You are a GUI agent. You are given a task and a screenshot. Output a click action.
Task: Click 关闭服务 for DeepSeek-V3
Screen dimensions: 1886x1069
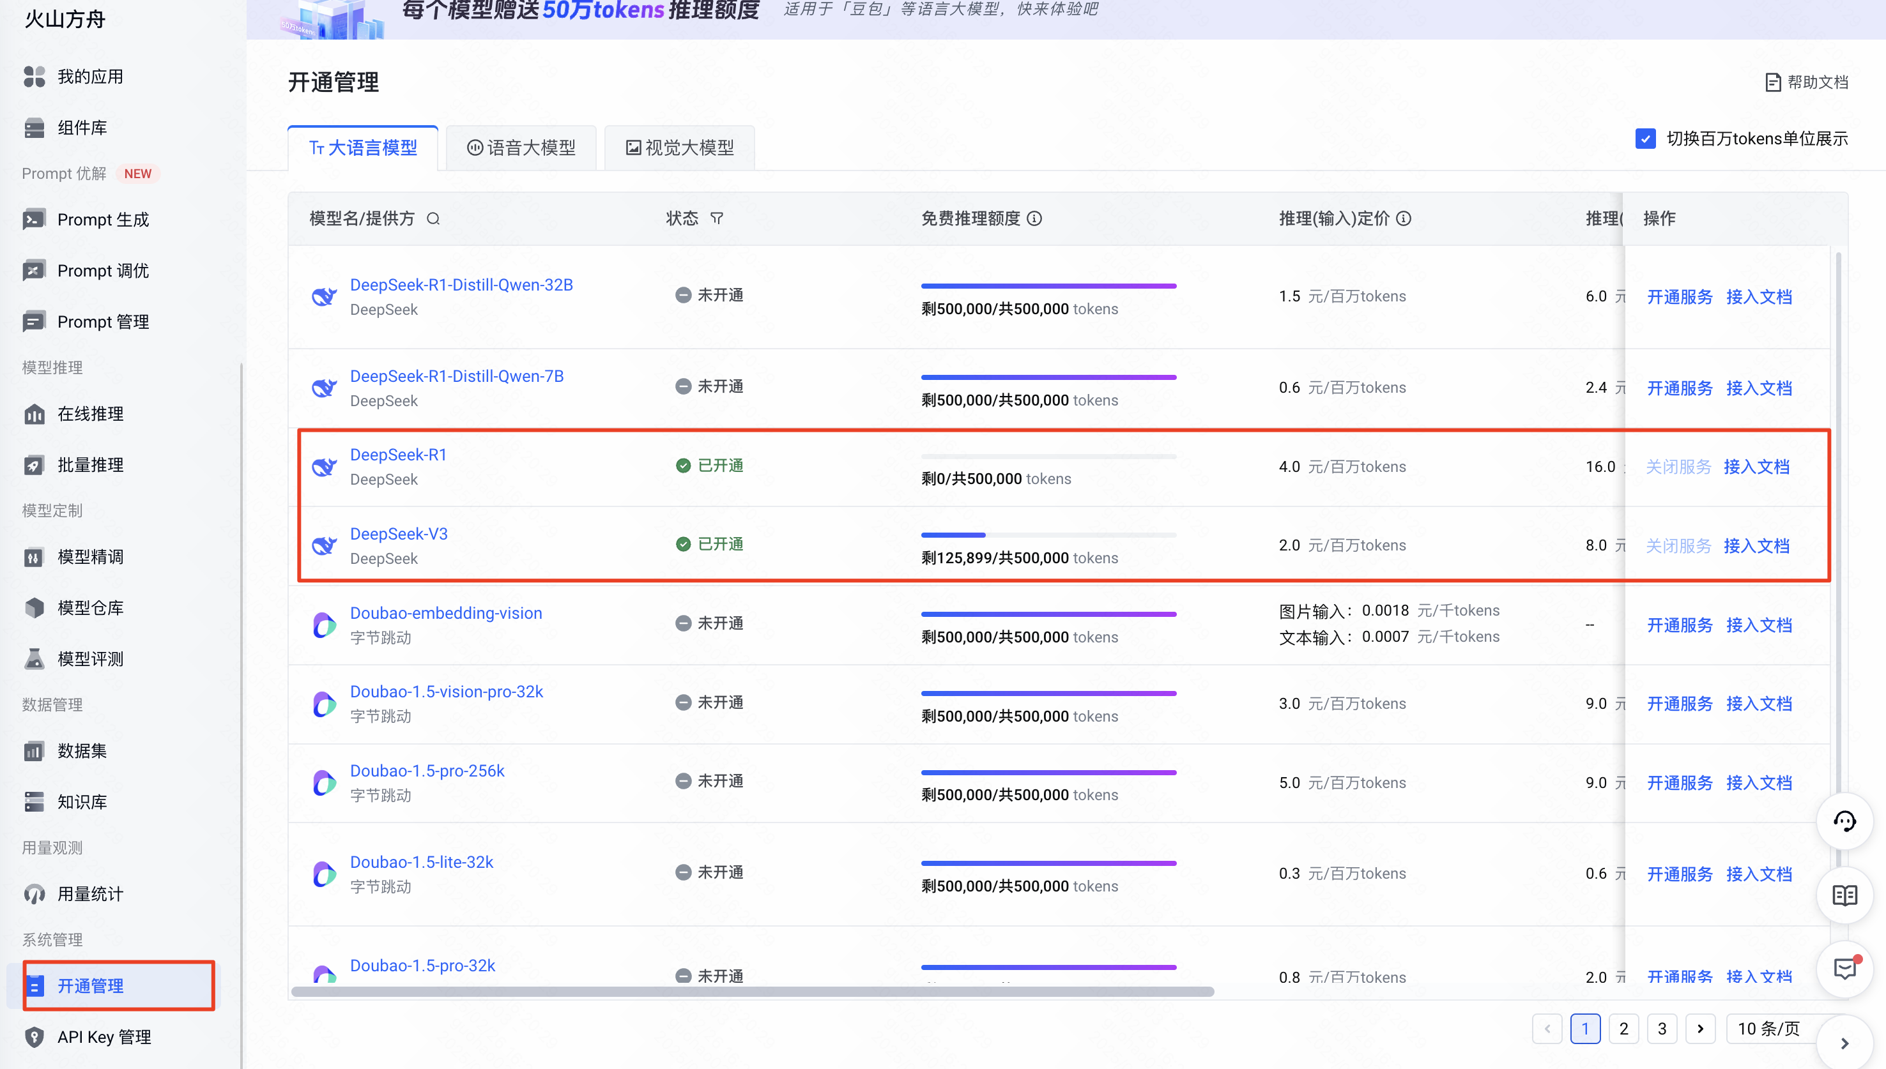(x=1678, y=545)
